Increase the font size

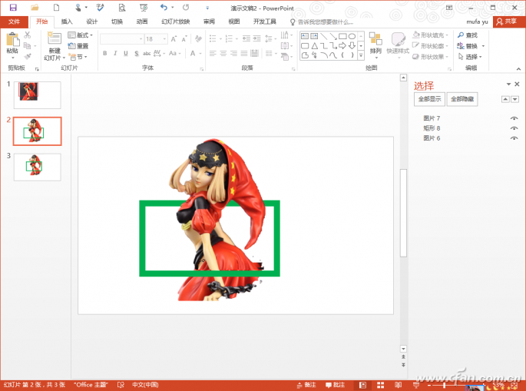coord(174,39)
